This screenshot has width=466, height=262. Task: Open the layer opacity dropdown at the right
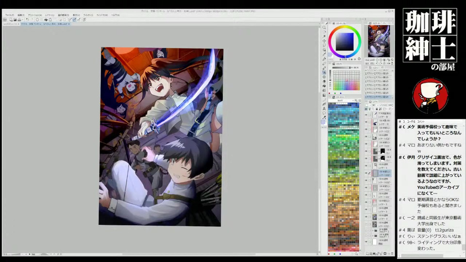(x=392, y=105)
